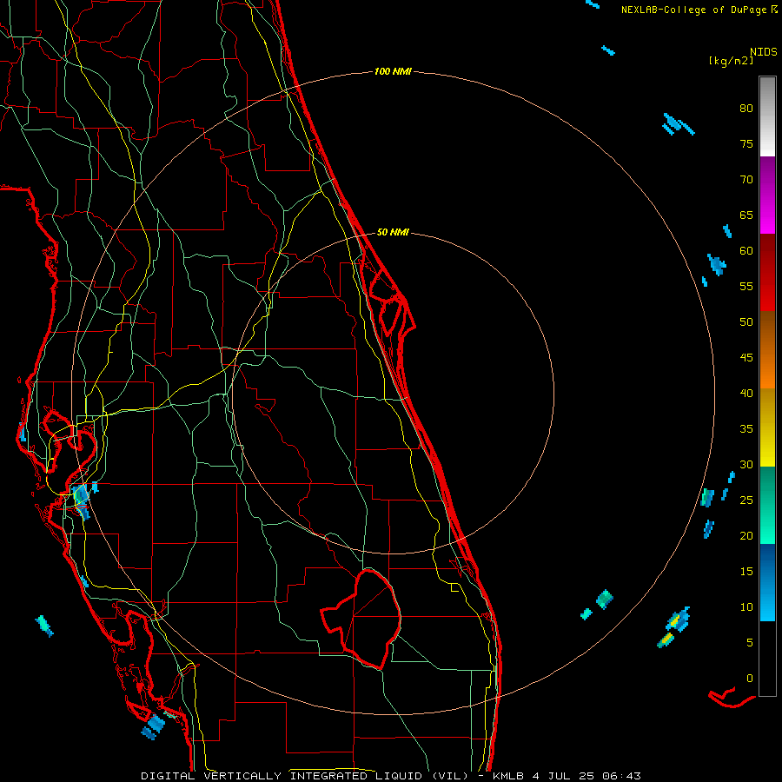
Task: Click the scale value 80
Action: (746, 109)
